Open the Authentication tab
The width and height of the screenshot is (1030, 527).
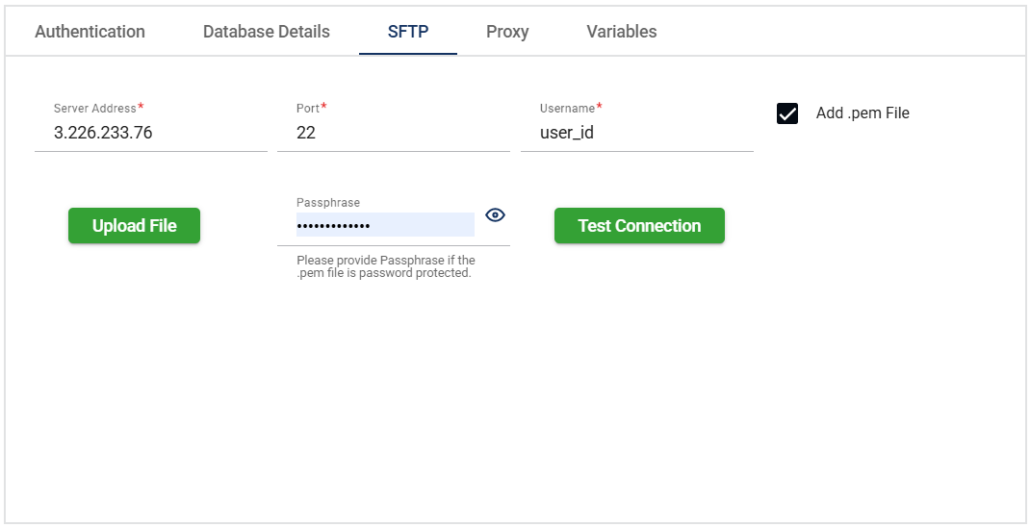90,32
